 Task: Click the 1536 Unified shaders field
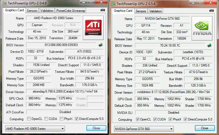coord(41,65)
